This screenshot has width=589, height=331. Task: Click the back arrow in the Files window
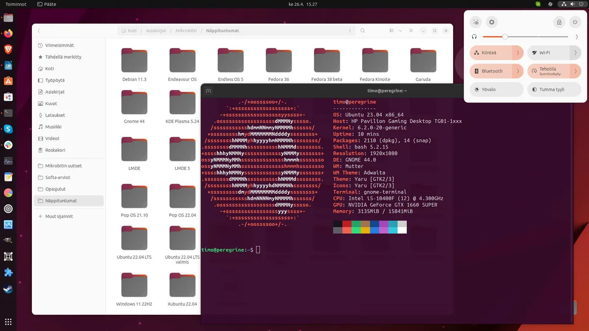click(x=39, y=30)
